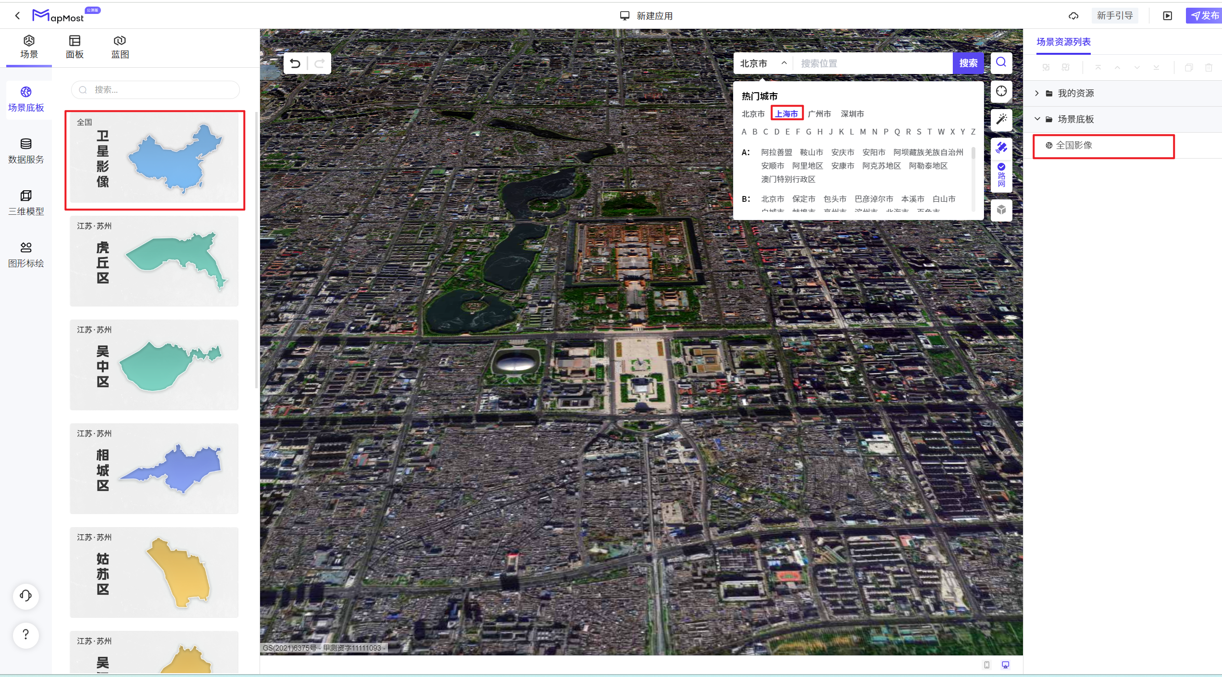Viewport: 1222px width, 677px height.
Task: Open 三维模型 sidebar section
Action: tap(26, 203)
